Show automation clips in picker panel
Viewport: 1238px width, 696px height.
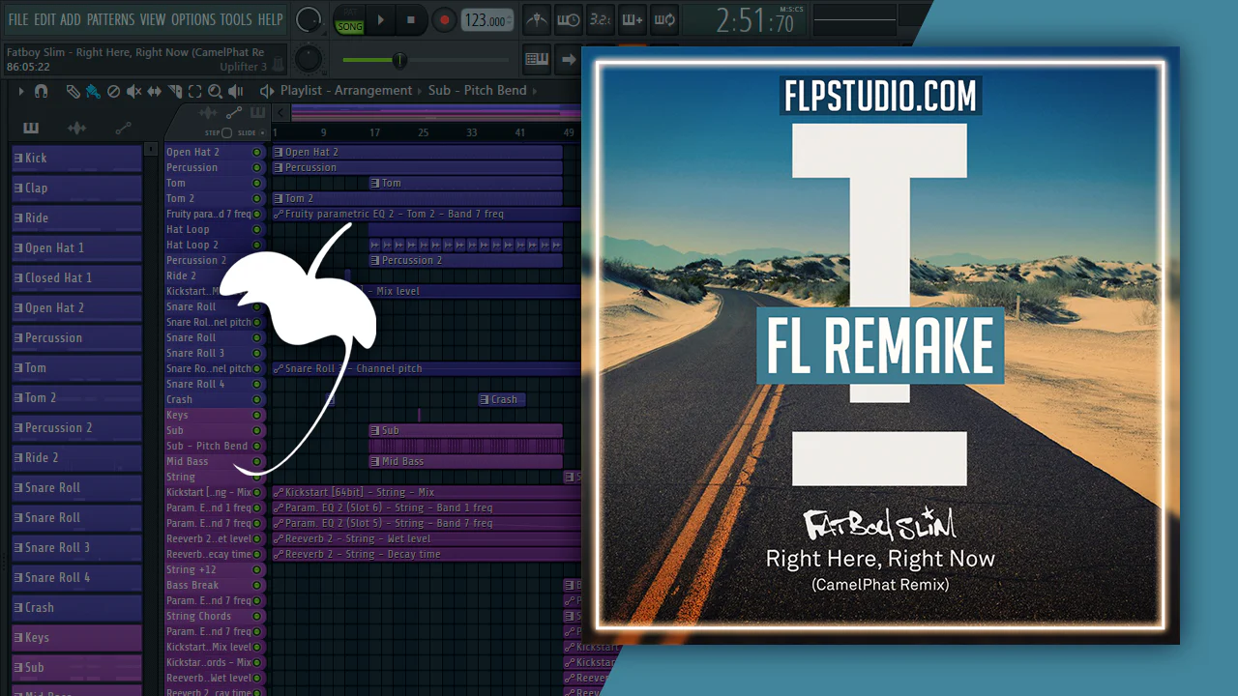123,128
